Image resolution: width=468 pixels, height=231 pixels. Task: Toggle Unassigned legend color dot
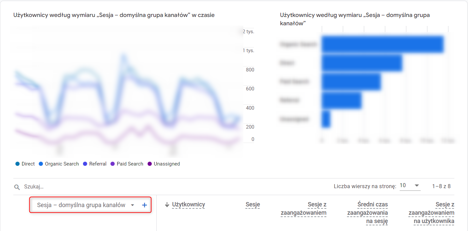click(x=149, y=164)
